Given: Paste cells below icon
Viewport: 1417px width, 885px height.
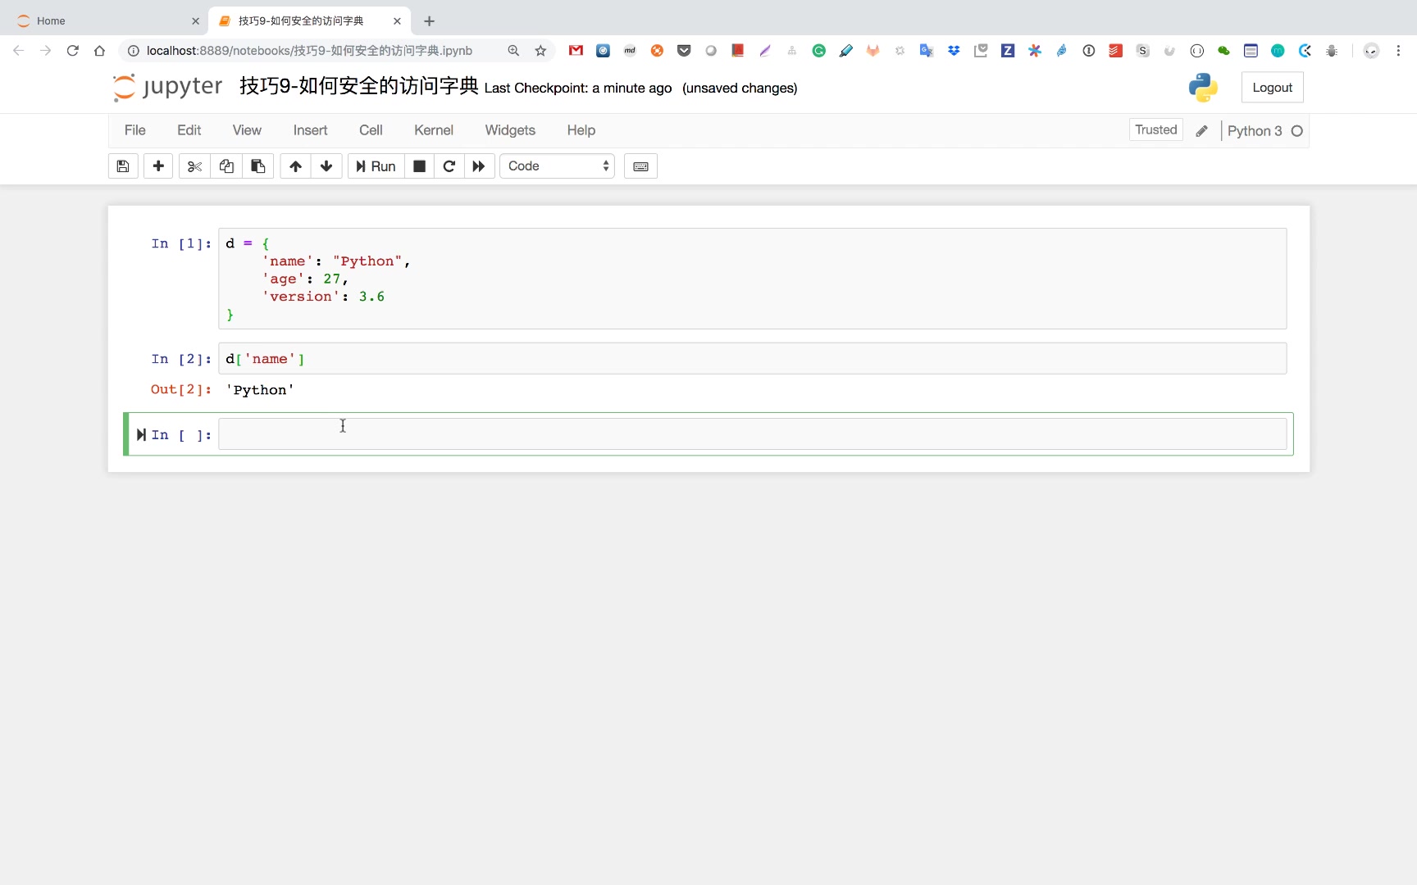Looking at the screenshot, I should pos(257,166).
